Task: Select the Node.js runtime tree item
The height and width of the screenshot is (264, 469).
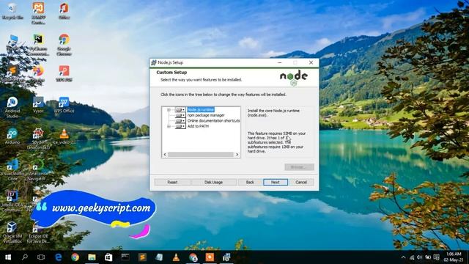Action: (x=201, y=110)
